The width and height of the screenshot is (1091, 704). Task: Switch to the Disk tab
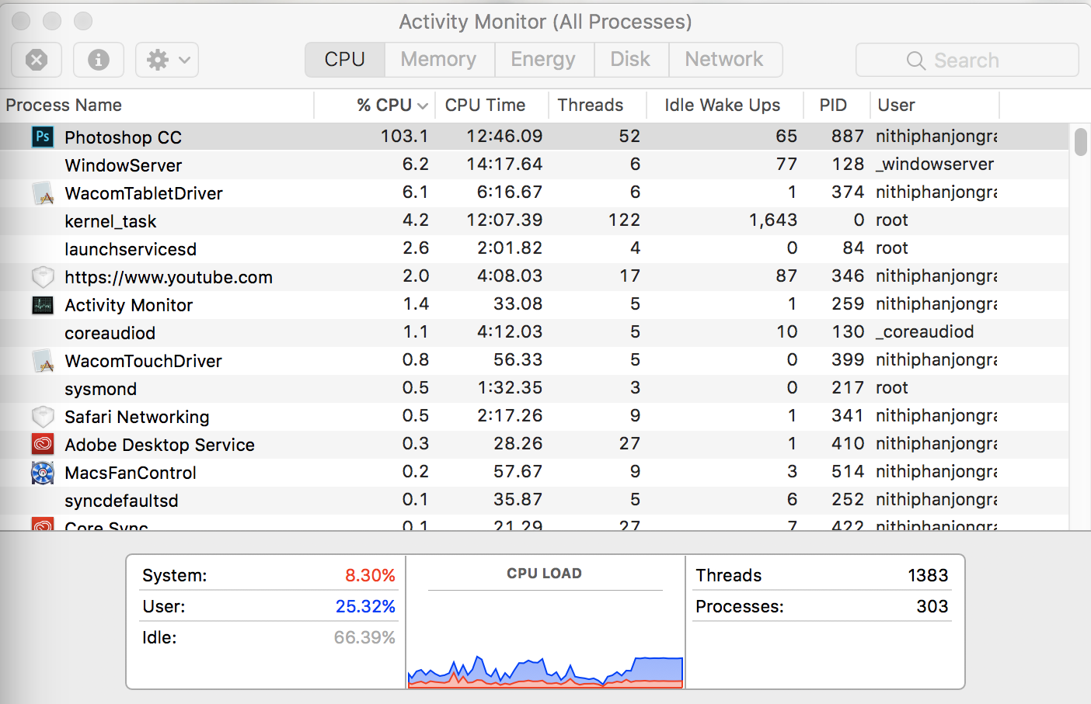(x=630, y=60)
